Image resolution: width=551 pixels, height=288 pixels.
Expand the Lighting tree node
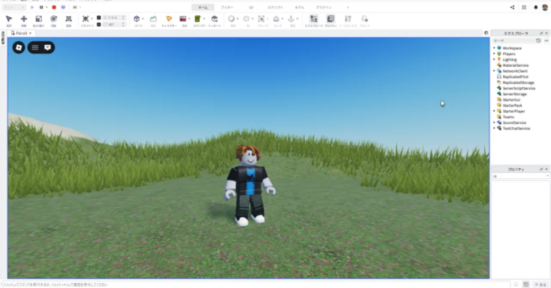[494, 59]
